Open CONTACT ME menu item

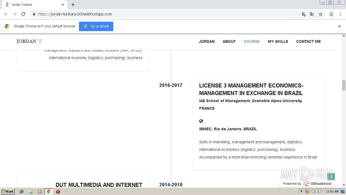click(308, 41)
